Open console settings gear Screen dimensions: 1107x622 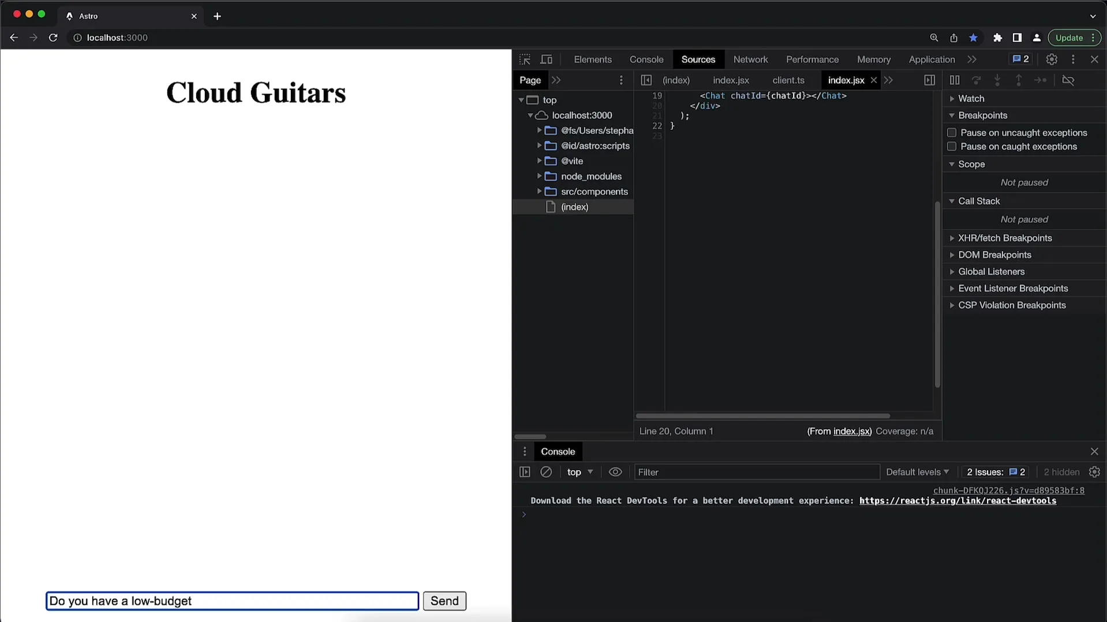point(1094,472)
